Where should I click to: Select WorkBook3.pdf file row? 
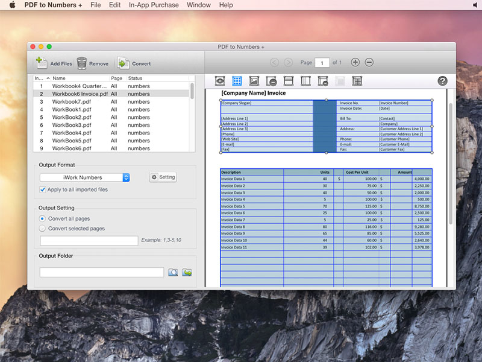(x=111, y=125)
